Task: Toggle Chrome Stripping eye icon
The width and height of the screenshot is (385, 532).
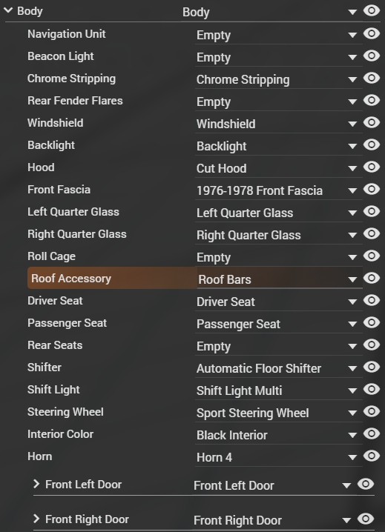Action: [371, 78]
